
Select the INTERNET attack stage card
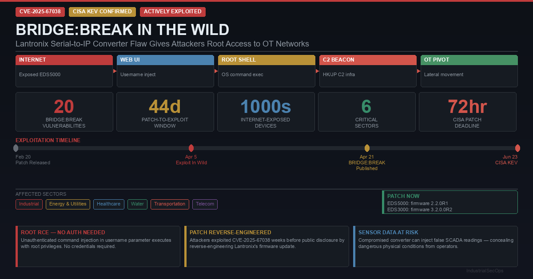(x=64, y=71)
